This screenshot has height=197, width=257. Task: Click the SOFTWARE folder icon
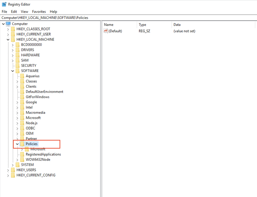pos(18,71)
